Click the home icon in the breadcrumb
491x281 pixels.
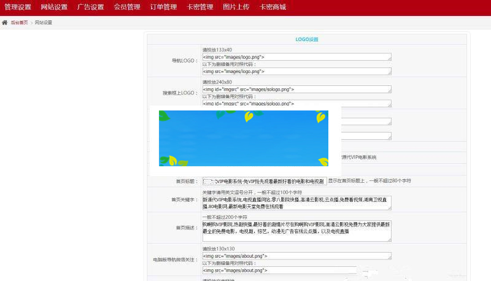pyautogui.click(x=5, y=22)
